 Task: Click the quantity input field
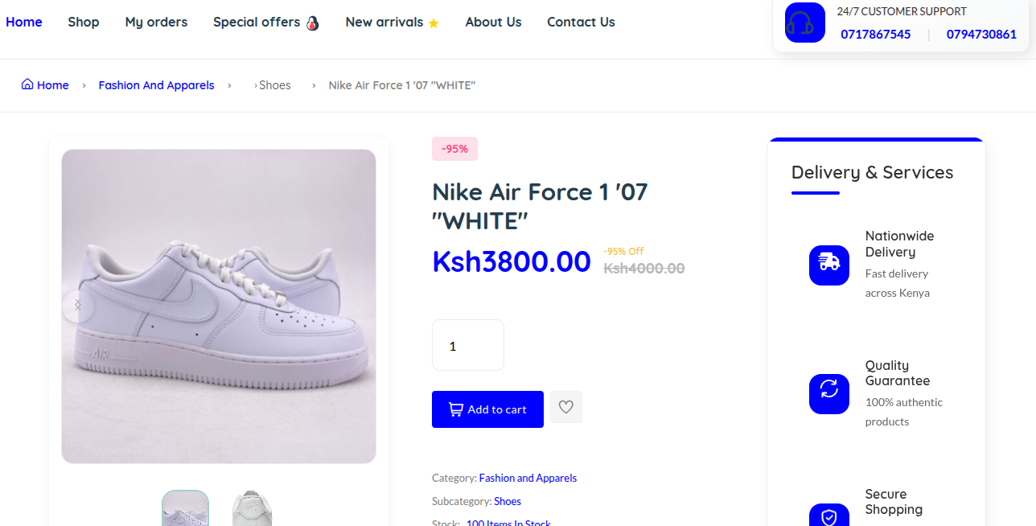point(468,345)
